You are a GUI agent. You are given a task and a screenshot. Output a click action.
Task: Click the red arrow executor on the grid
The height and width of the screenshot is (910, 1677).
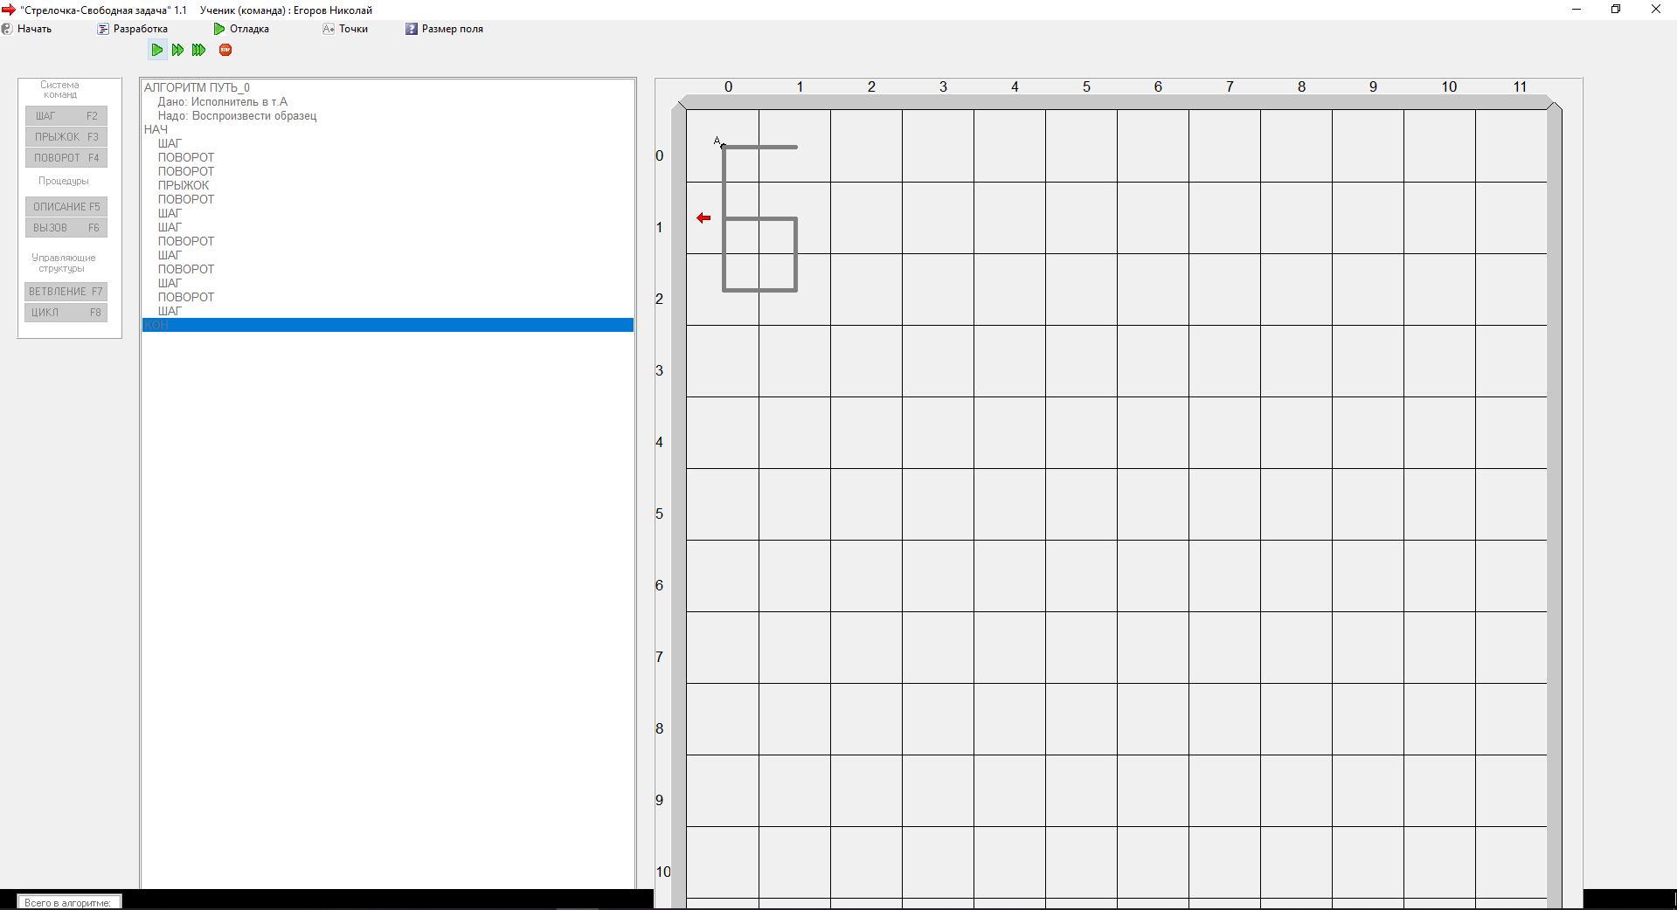(x=703, y=218)
